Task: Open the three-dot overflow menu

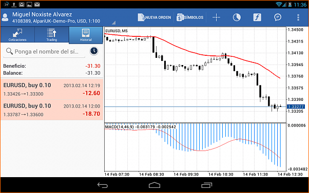Action: tap(298, 17)
